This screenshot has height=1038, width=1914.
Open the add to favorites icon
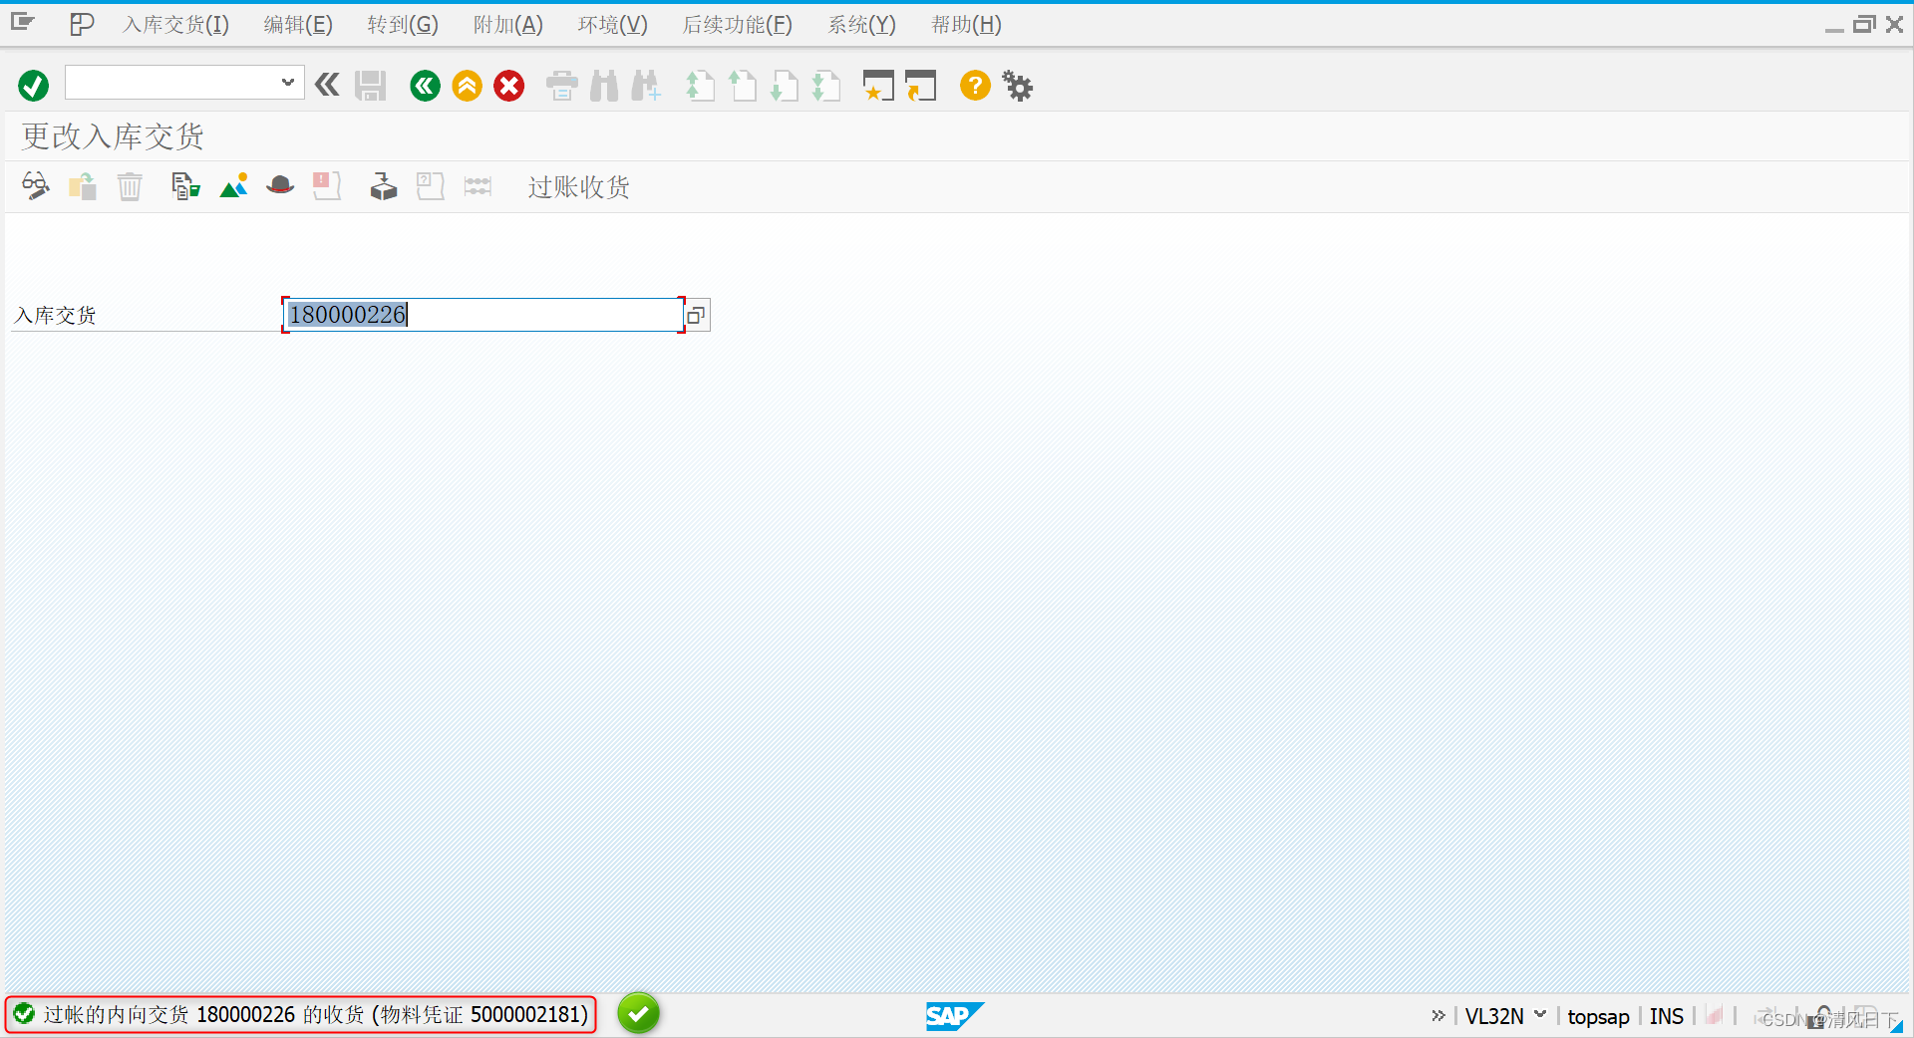pyautogui.click(x=878, y=86)
